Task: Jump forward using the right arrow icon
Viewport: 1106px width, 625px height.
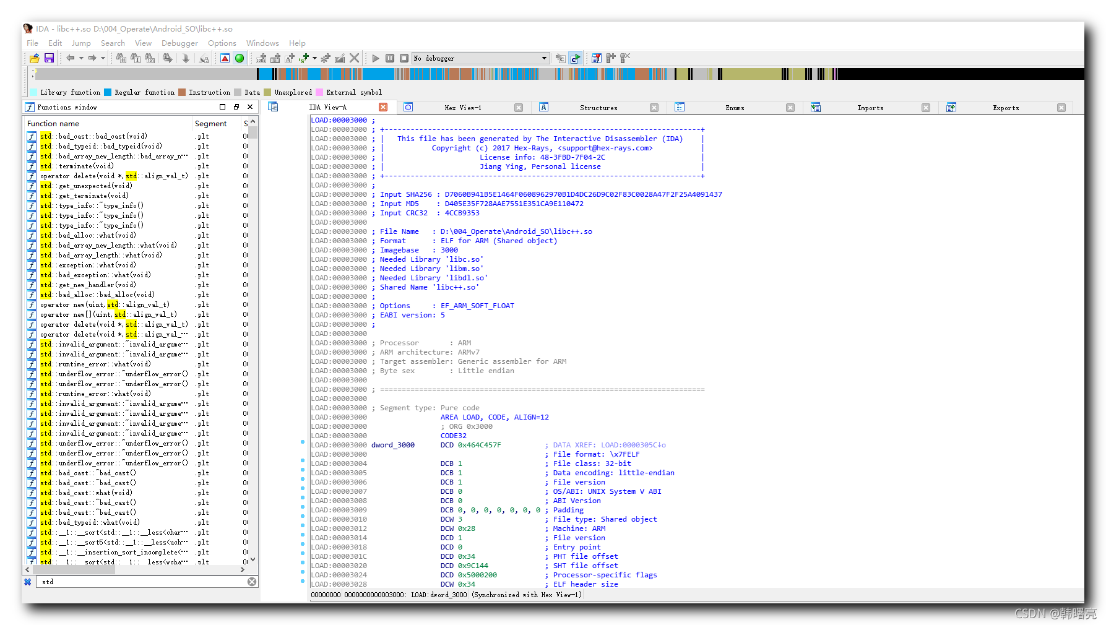Action: 92,58
